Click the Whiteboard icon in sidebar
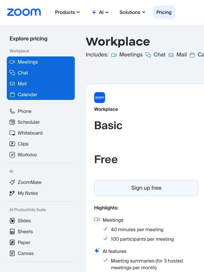 coord(12,133)
